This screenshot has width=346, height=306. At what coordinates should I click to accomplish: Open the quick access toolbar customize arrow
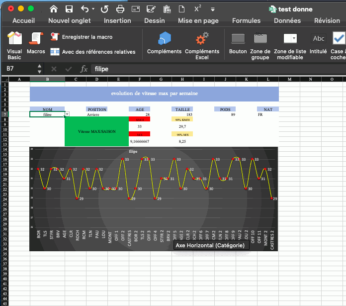[213, 9]
